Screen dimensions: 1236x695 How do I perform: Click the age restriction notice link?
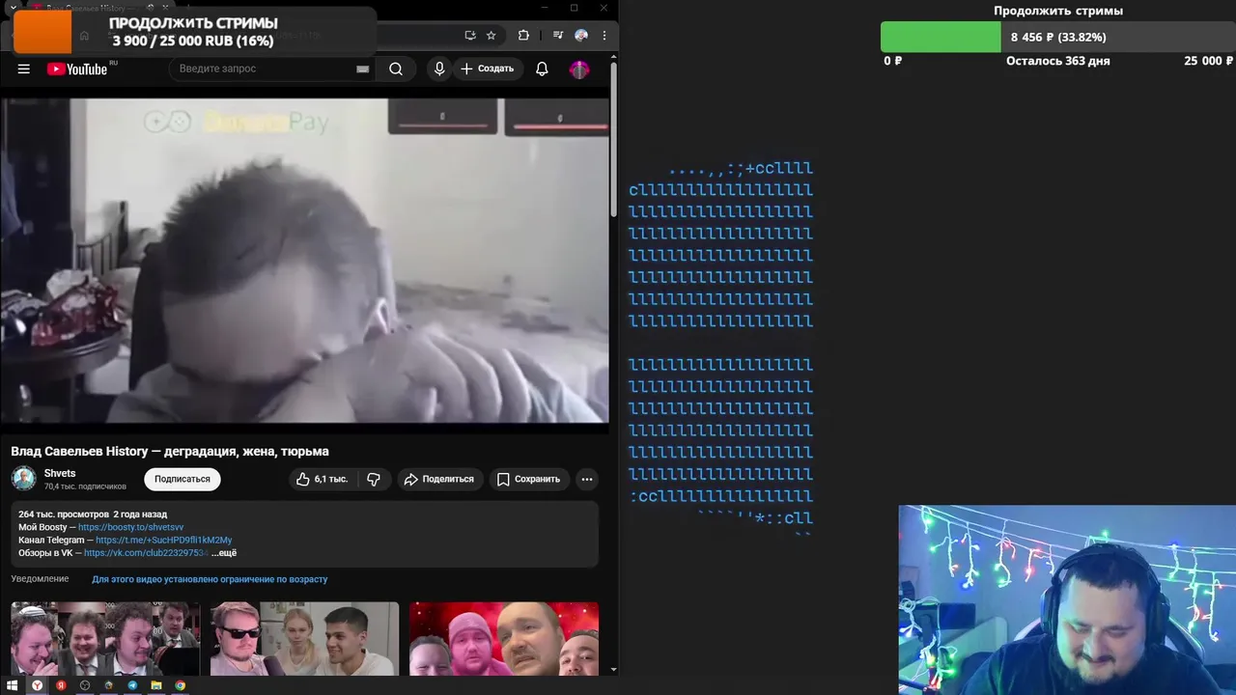coord(210,579)
